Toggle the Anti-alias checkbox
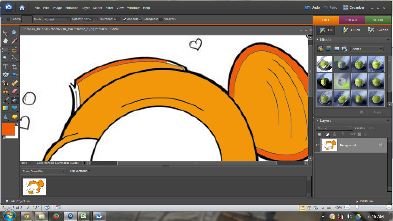This screenshot has width=393, height=221. [x=125, y=19]
